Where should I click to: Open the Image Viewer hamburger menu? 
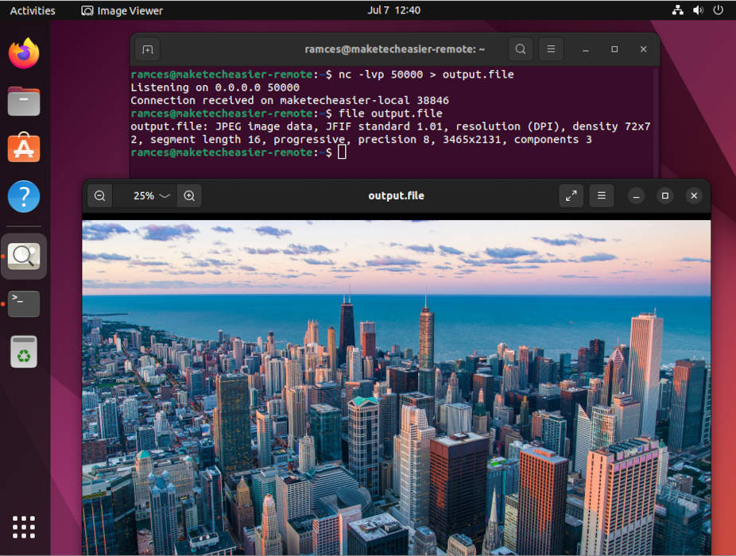(600, 195)
